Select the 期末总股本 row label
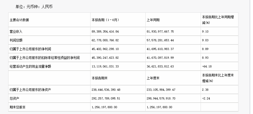253x114 pixels. [x=17, y=107]
